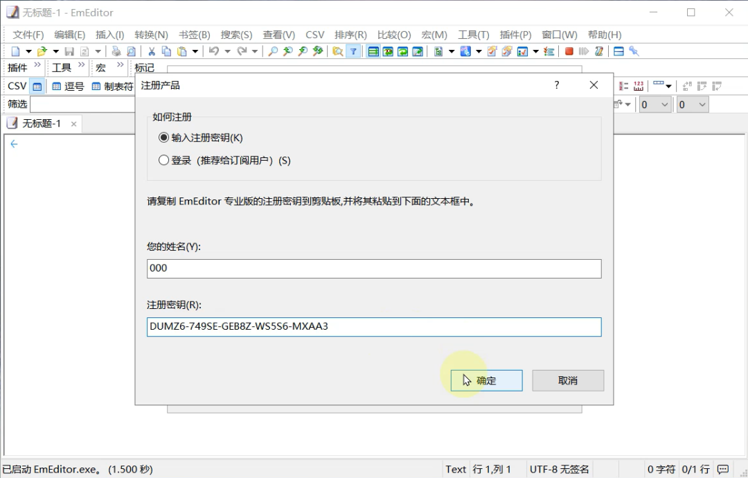This screenshot has width=748, height=478.
Task: Open the first 0 combo box
Action: (655, 105)
